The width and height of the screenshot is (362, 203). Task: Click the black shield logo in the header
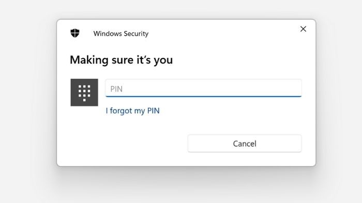(x=75, y=33)
